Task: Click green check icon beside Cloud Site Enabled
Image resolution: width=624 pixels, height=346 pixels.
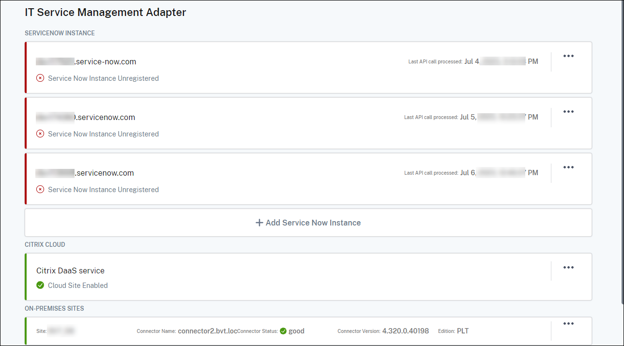Action: point(40,285)
